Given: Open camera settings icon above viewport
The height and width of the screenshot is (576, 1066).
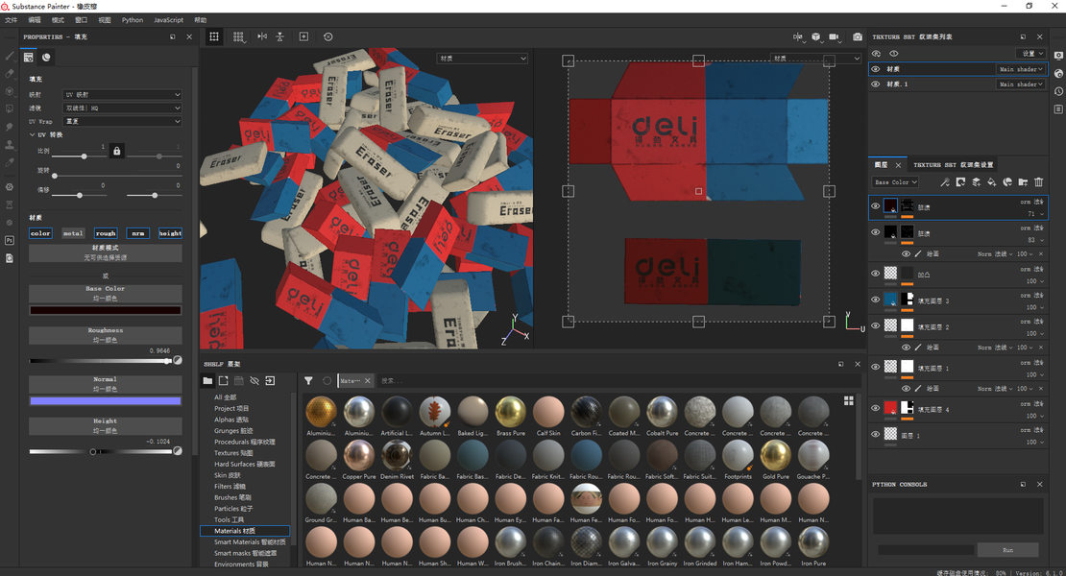Looking at the screenshot, I should pyautogui.click(x=835, y=36).
